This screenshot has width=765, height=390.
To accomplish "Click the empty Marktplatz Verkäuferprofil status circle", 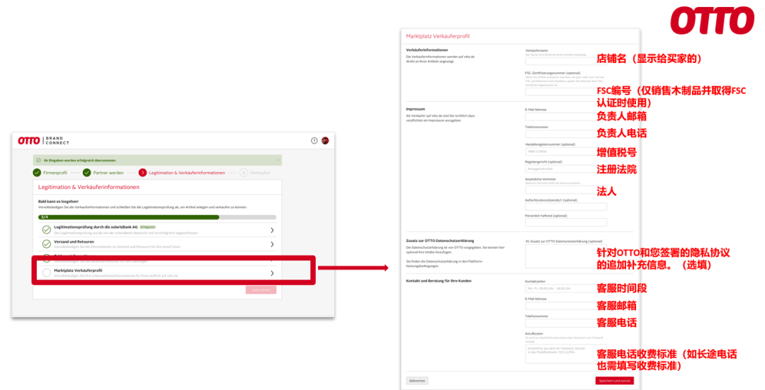I will (x=47, y=273).
